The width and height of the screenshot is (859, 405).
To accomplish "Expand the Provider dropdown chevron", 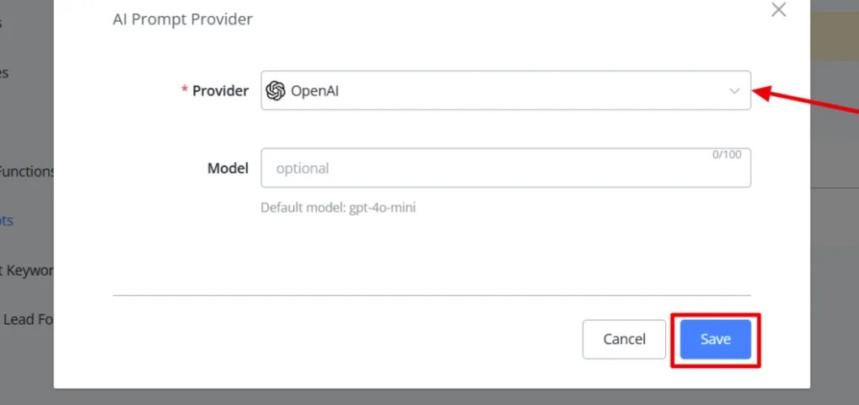I will (734, 91).
